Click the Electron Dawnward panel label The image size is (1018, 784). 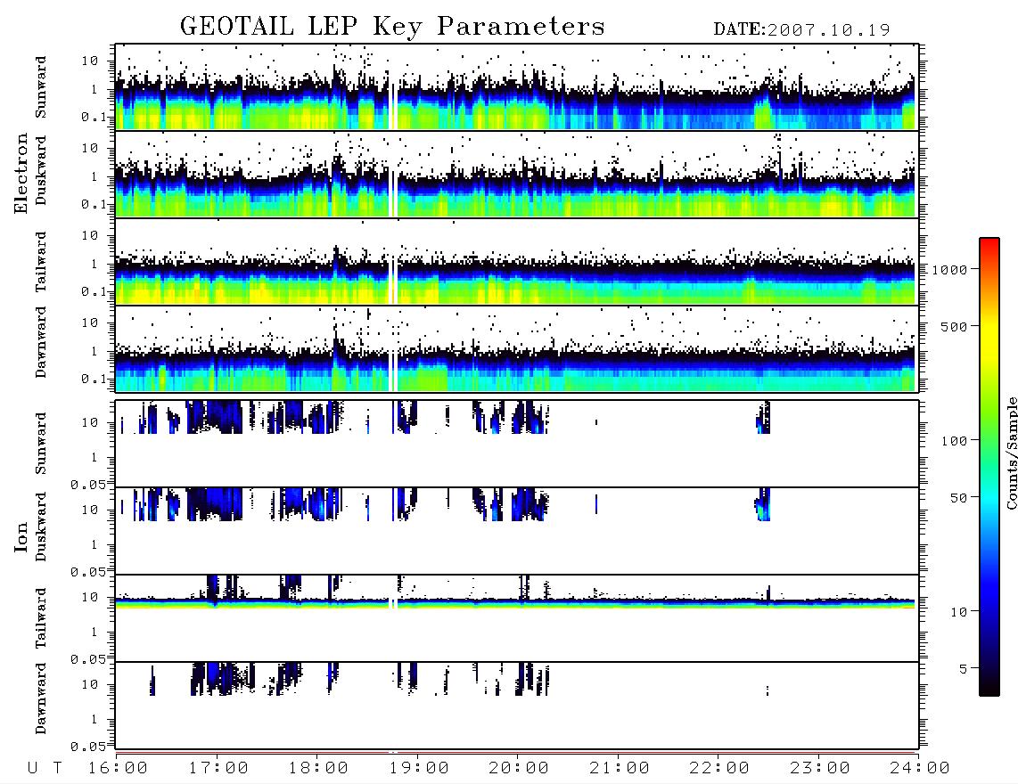pos(41,342)
